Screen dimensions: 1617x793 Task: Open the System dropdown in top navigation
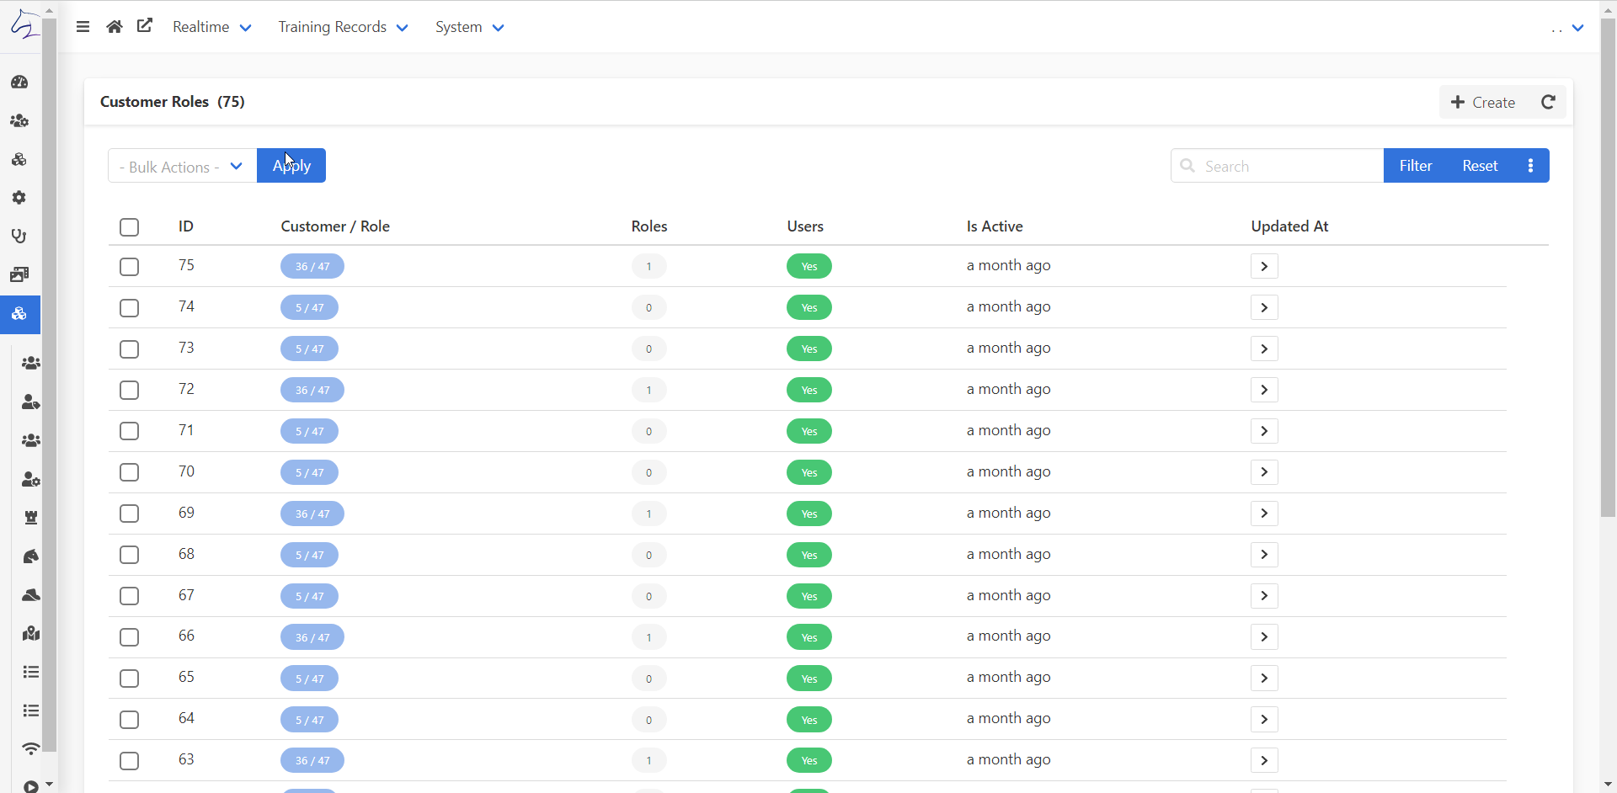(468, 26)
